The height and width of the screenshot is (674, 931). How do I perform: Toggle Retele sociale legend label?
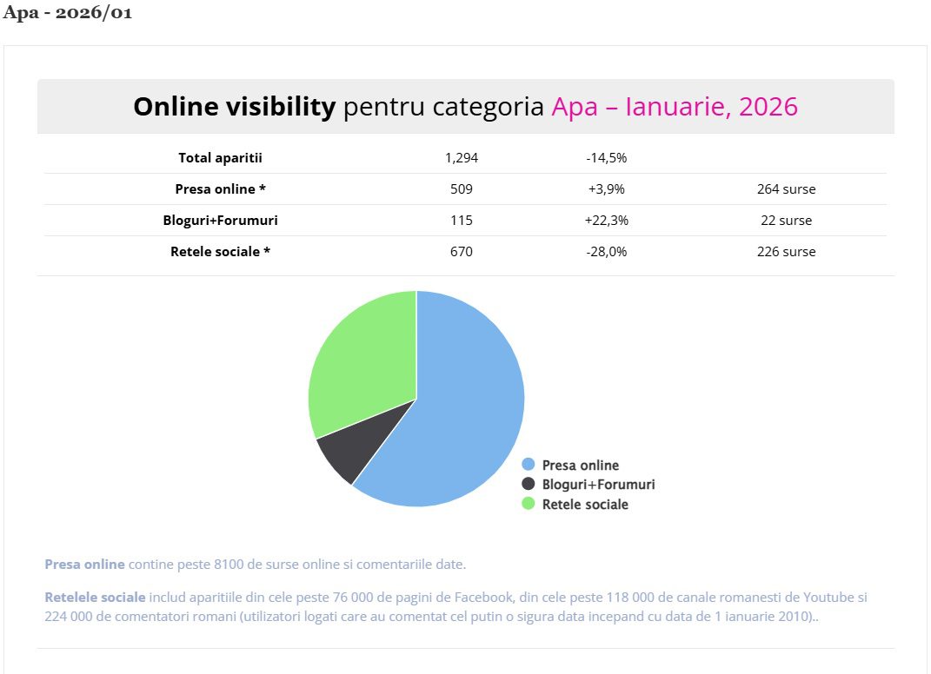pyautogui.click(x=584, y=505)
